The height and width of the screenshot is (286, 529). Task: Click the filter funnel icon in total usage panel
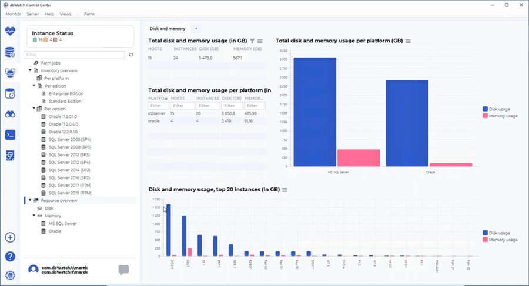point(252,41)
